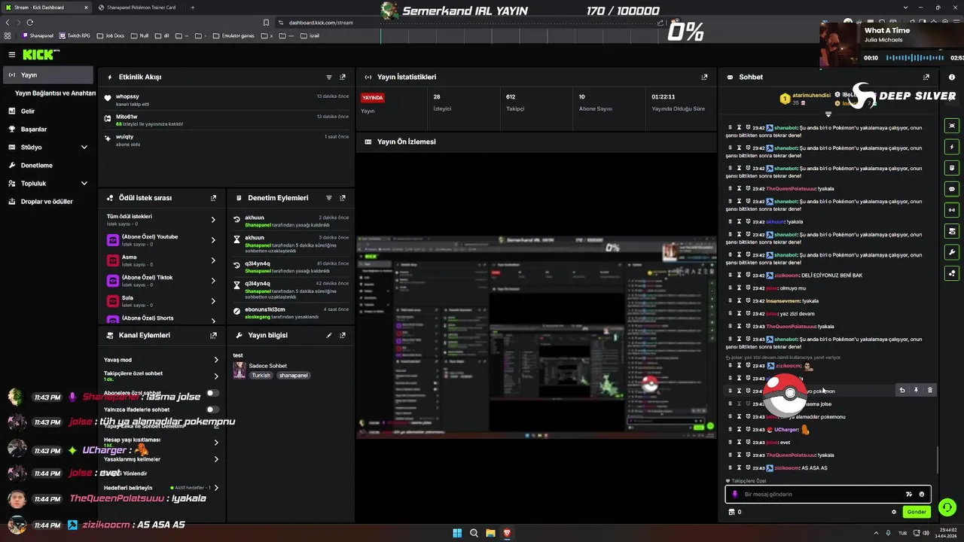Filter the Etkinlik Akışı panel
Viewport: 964px width, 542px height.
point(329,77)
